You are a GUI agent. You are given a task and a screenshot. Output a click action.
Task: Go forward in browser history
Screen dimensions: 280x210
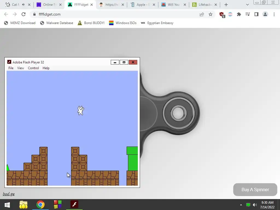(15, 14)
